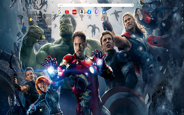The image size is (184, 115).
Task: Open the Twitch shortcut icon
Action: 97,12
